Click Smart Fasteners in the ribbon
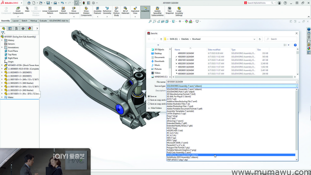311x175 pixels. coord(63,10)
